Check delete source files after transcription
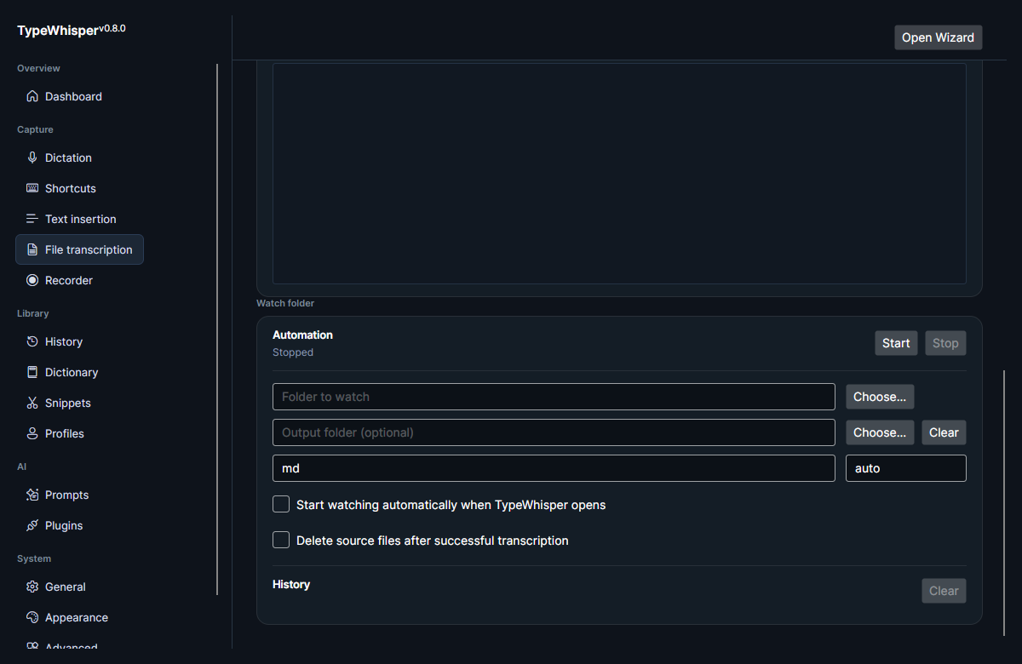The image size is (1022, 664). pyautogui.click(x=281, y=541)
